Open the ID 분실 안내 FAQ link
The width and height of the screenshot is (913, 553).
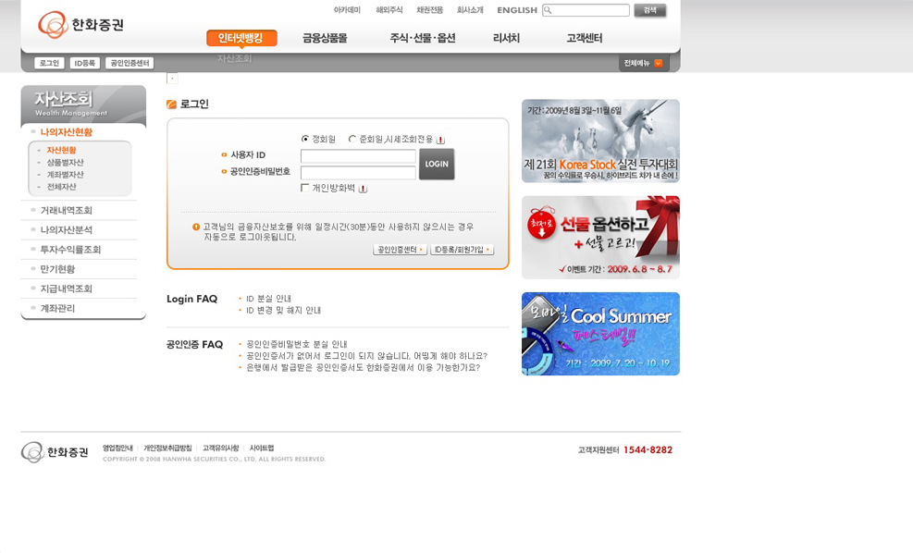tap(268, 299)
